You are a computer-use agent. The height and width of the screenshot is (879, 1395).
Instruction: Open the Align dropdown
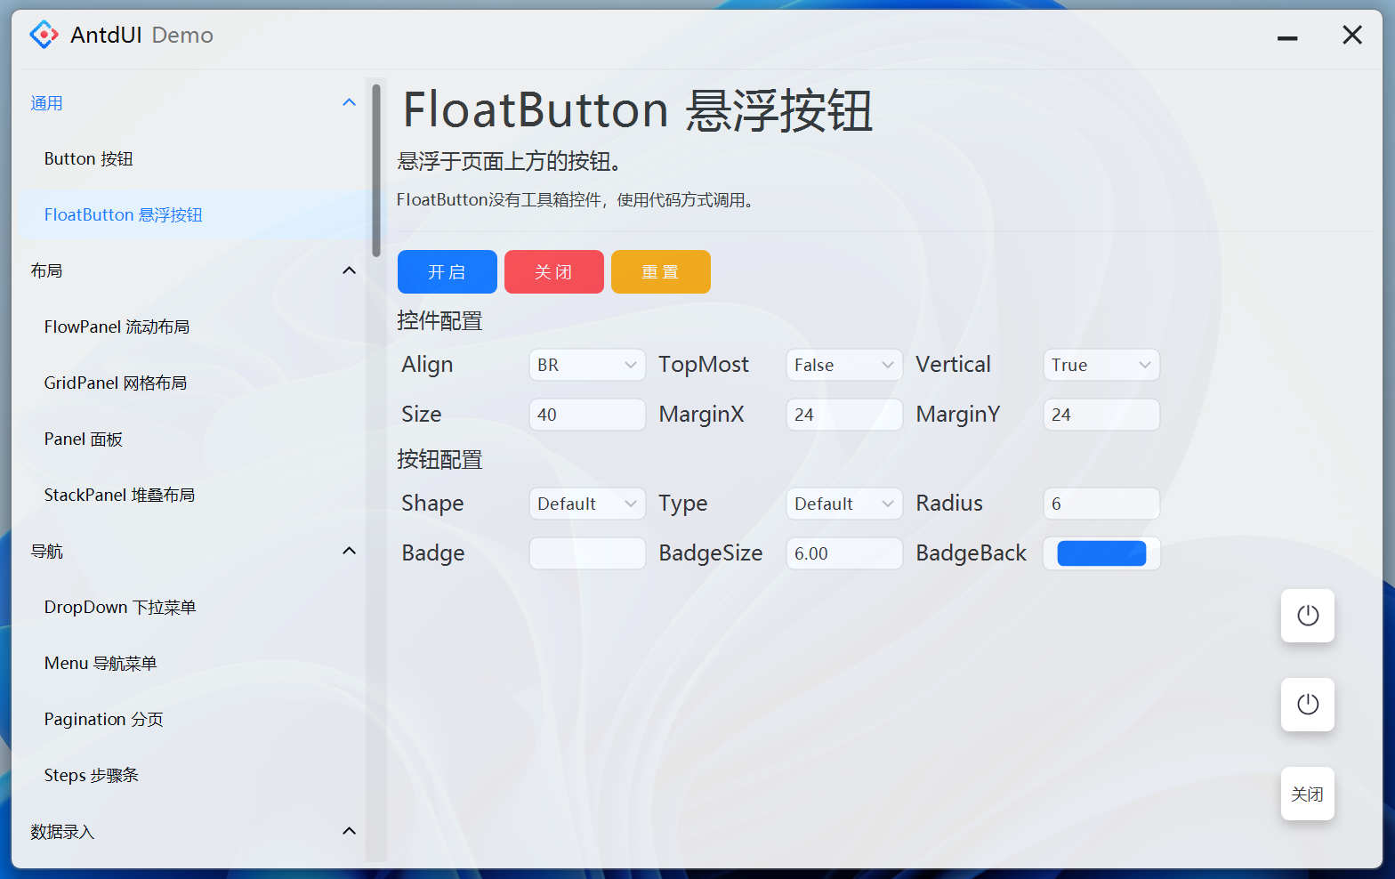[586, 365]
